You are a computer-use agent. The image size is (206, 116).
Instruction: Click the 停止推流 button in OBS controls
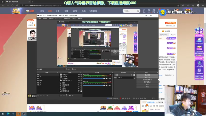pyautogui.click(x=147, y=75)
